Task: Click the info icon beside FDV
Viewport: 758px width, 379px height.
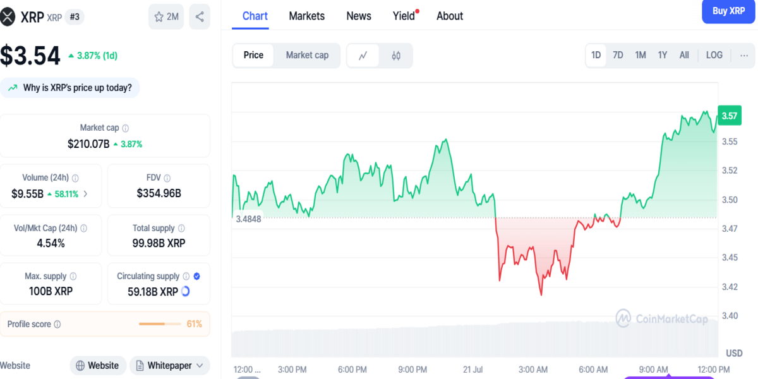Action: tap(167, 179)
